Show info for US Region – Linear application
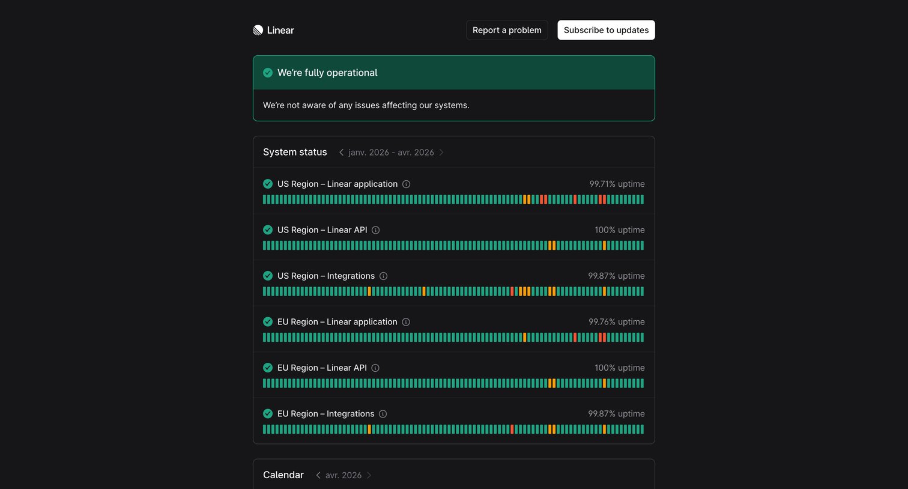This screenshot has height=489, width=908. pyautogui.click(x=406, y=184)
